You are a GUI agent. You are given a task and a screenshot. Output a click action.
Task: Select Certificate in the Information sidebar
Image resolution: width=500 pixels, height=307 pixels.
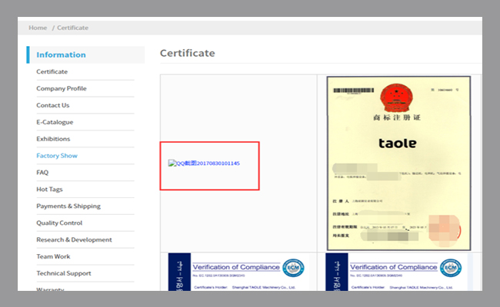[52, 71]
